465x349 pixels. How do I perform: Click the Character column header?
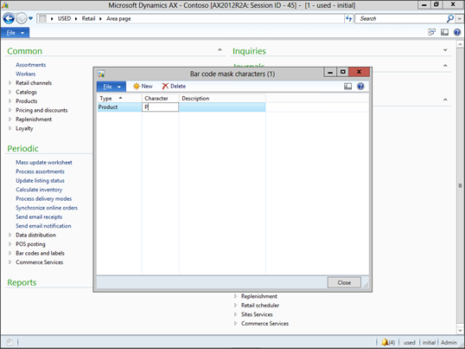[x=161, y=99]
